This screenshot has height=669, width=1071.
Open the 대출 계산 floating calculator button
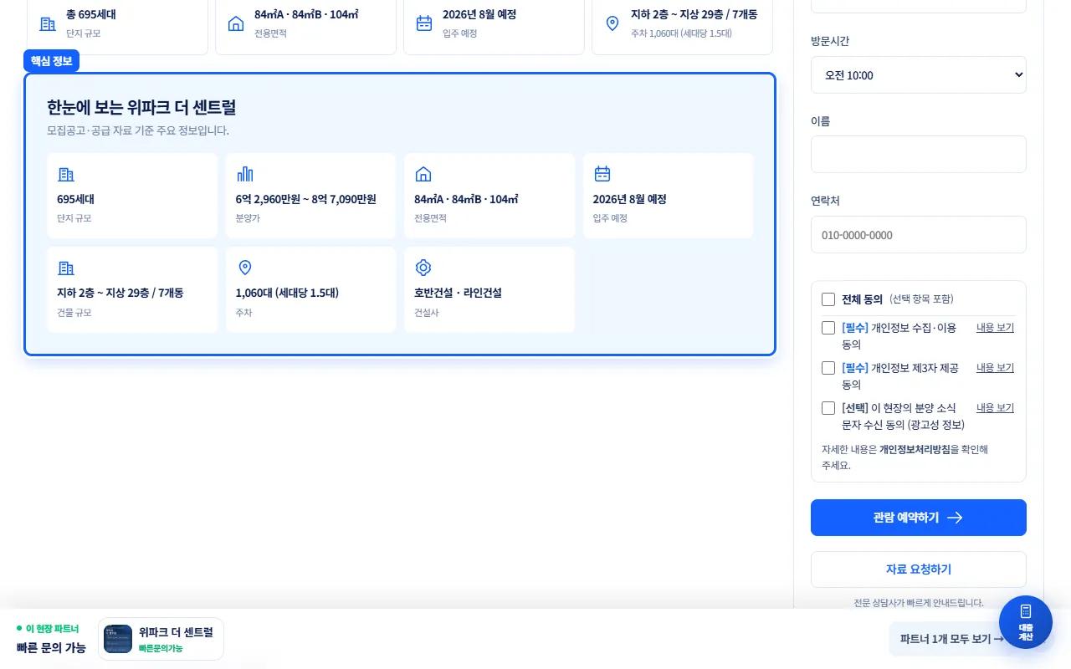tap(1026, 622)
